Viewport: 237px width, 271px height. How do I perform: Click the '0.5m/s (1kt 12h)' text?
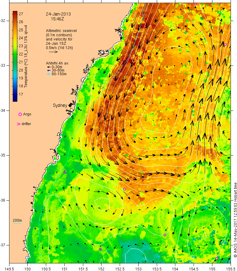coord(59,48)
